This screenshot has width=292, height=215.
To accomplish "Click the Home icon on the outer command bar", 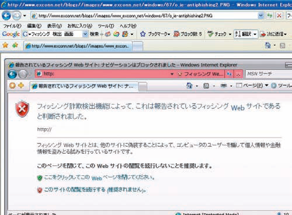I will click(x=268, y=45).
